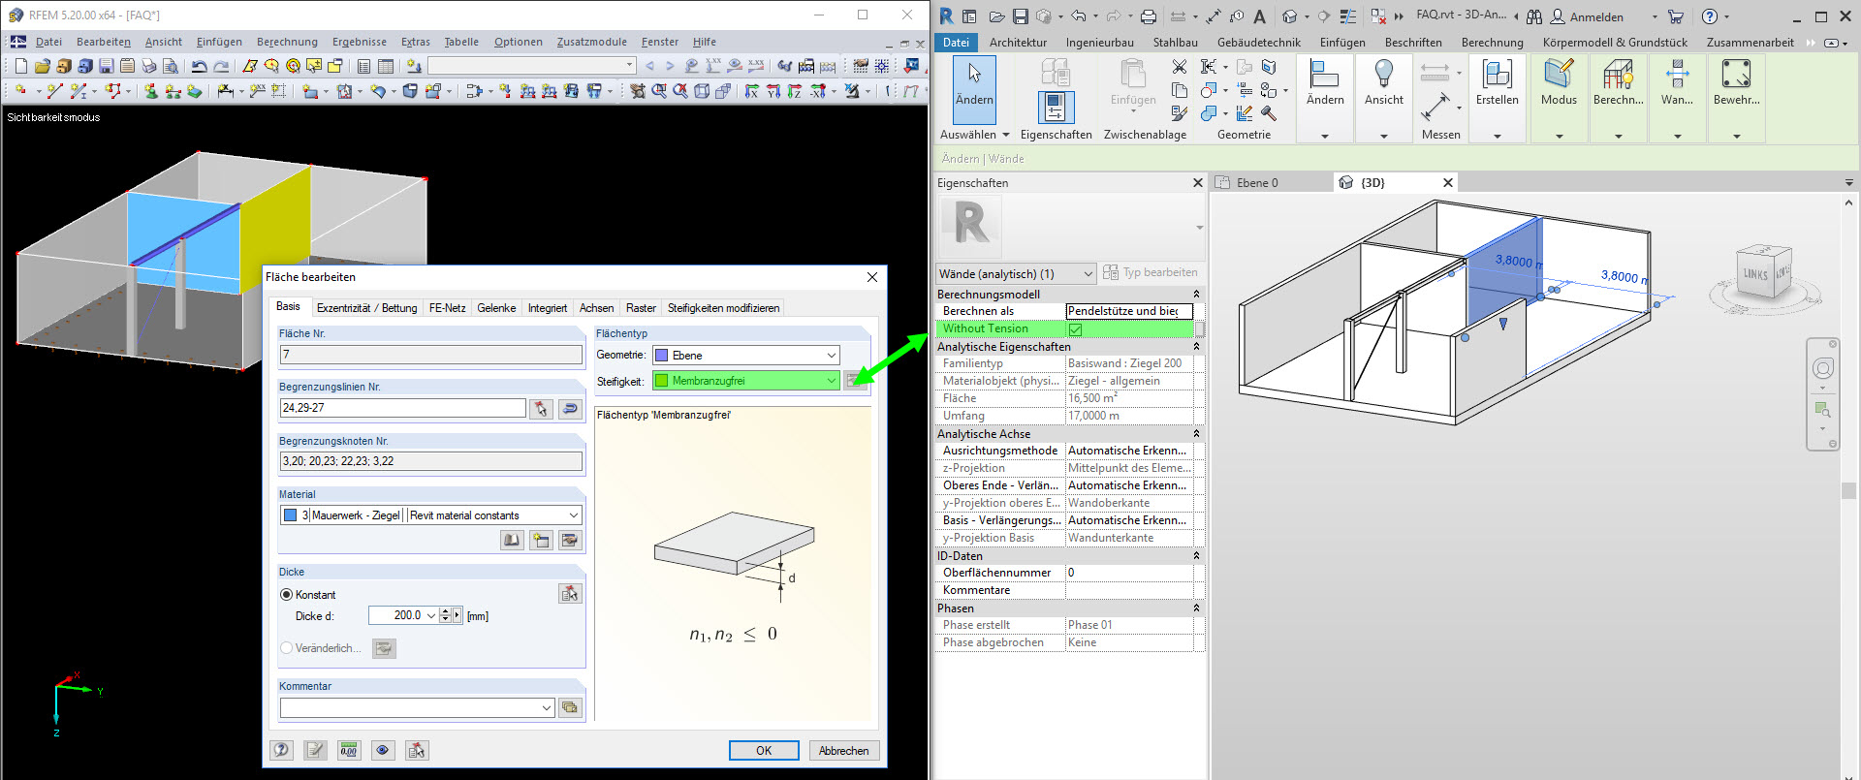Open the Dicke d value dropdown arrow

[431, 615]
